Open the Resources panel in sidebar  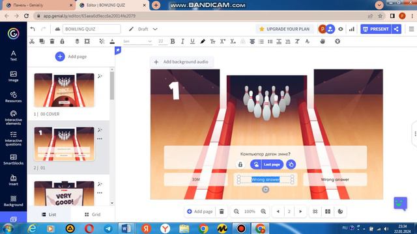click(x=13, y=97)
